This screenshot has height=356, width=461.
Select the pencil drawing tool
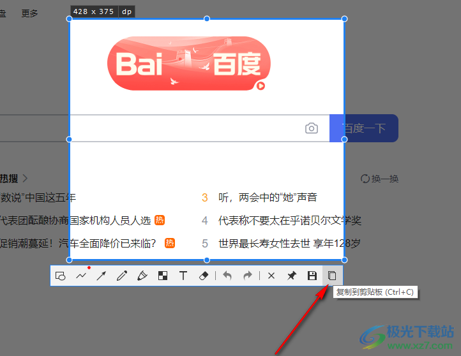pos(122,276)
